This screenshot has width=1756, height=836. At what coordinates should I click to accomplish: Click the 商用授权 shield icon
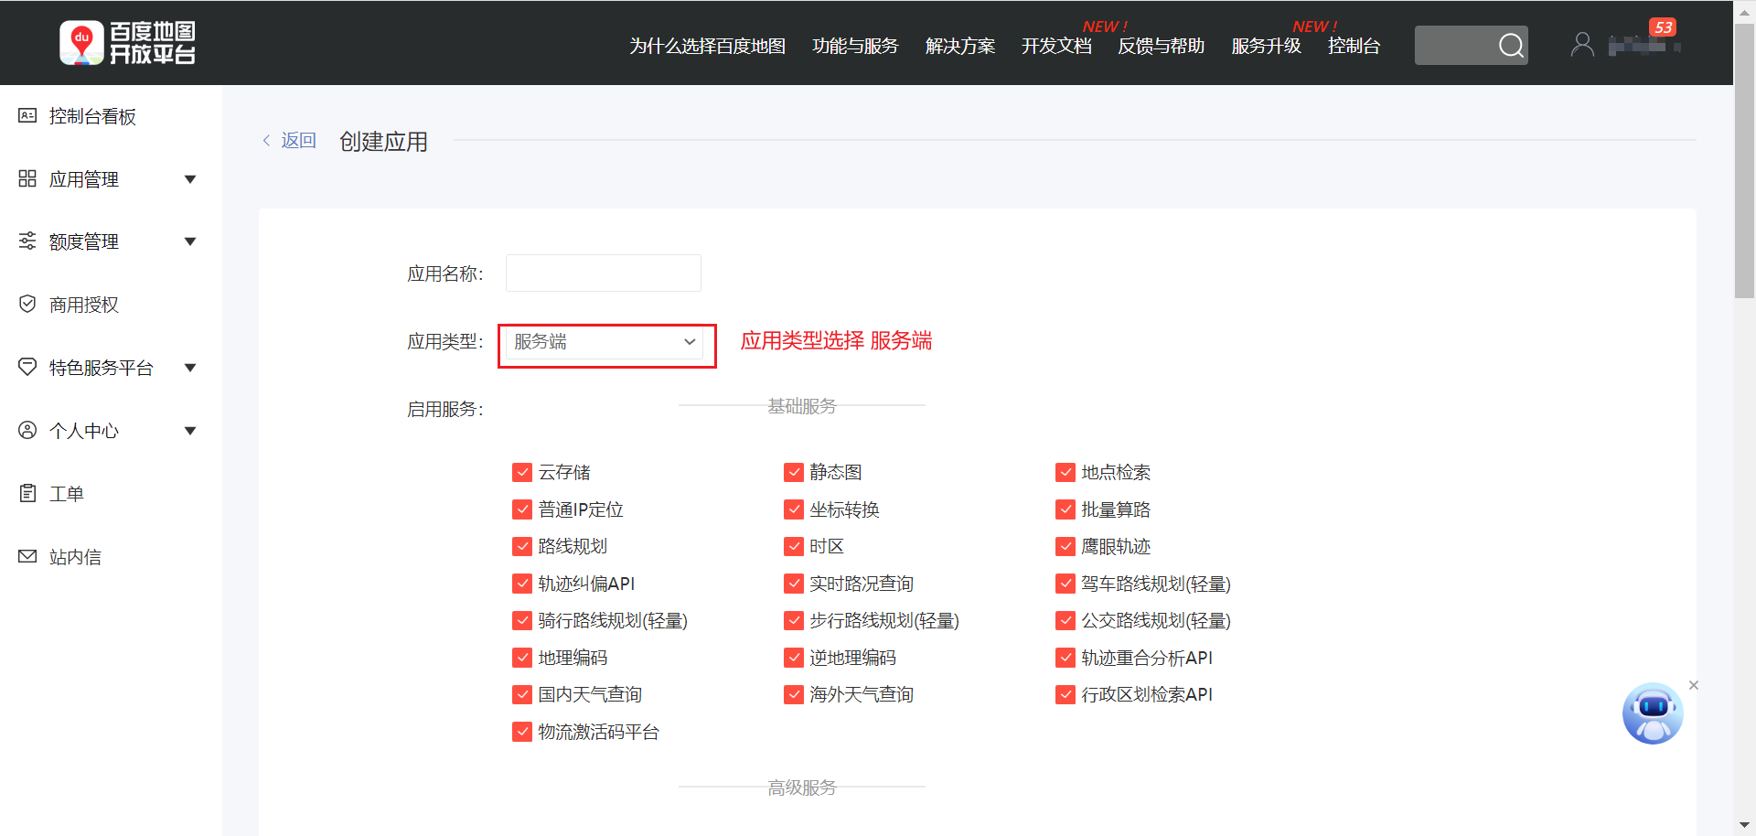(x=27, y=304)
